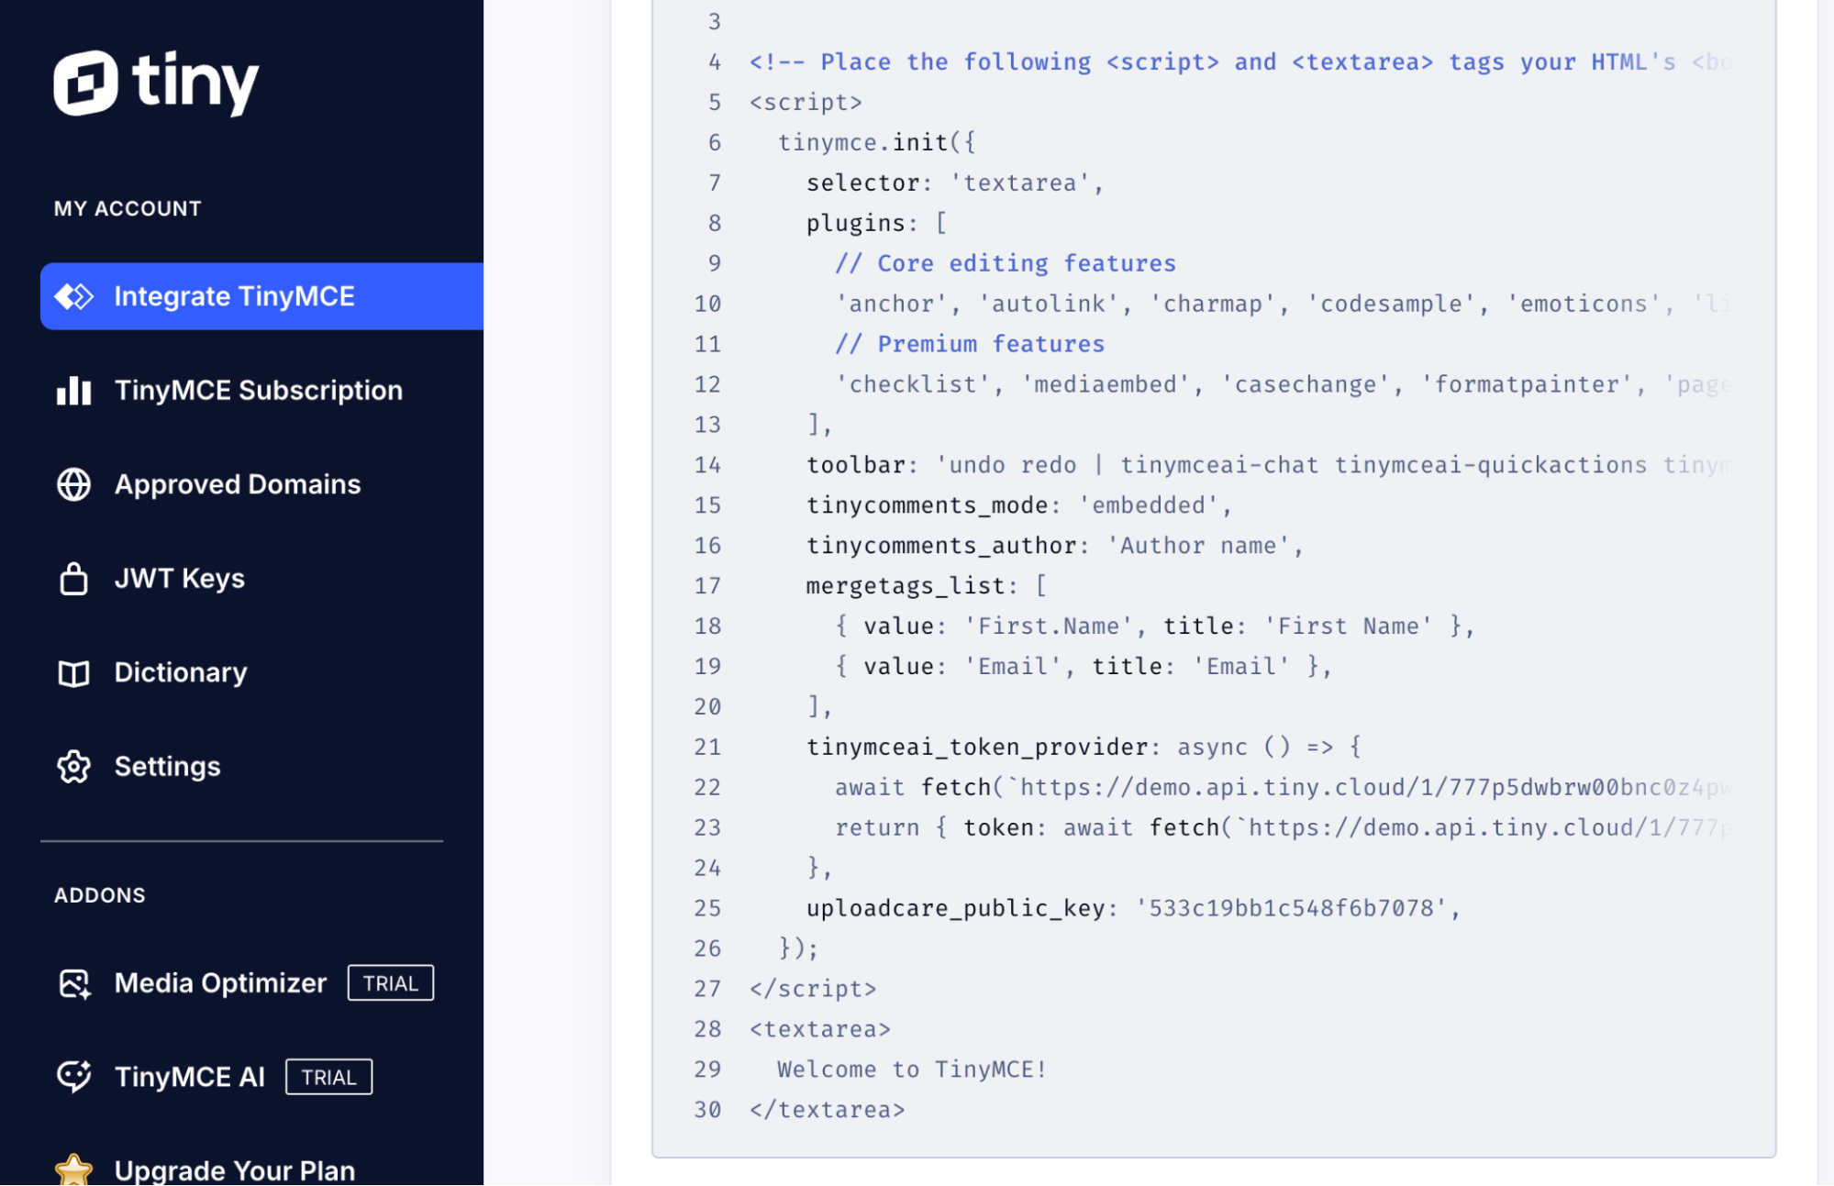The height and width of the screenshot is (1186, 1834).
Task: Click the Settings gear icon
Action: [x=74, y=767]
